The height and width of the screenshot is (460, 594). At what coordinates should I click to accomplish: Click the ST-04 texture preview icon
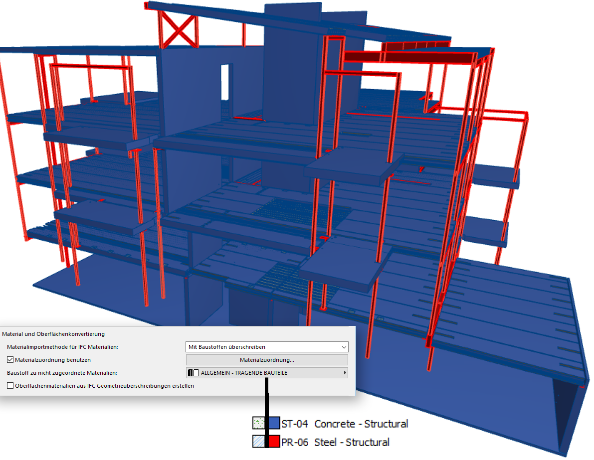click(258, 423)
